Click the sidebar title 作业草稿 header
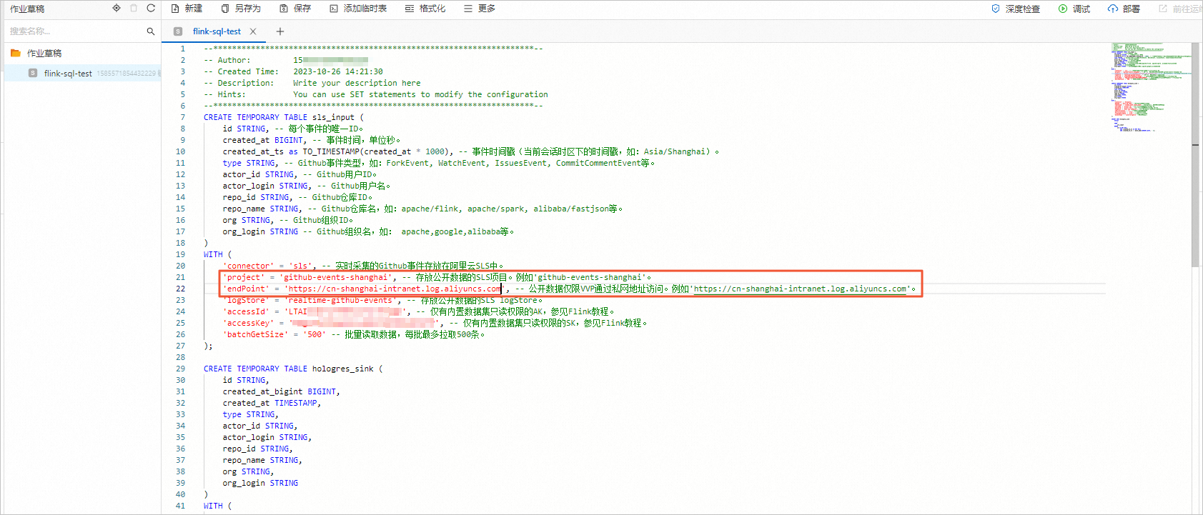 [x=27, y=9]
